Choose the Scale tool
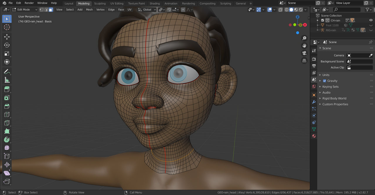375x195 pixels. tap(7, 54)
